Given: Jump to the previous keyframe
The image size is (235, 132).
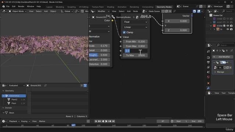Looking at the screenshot, I should (x=100, y=121).
